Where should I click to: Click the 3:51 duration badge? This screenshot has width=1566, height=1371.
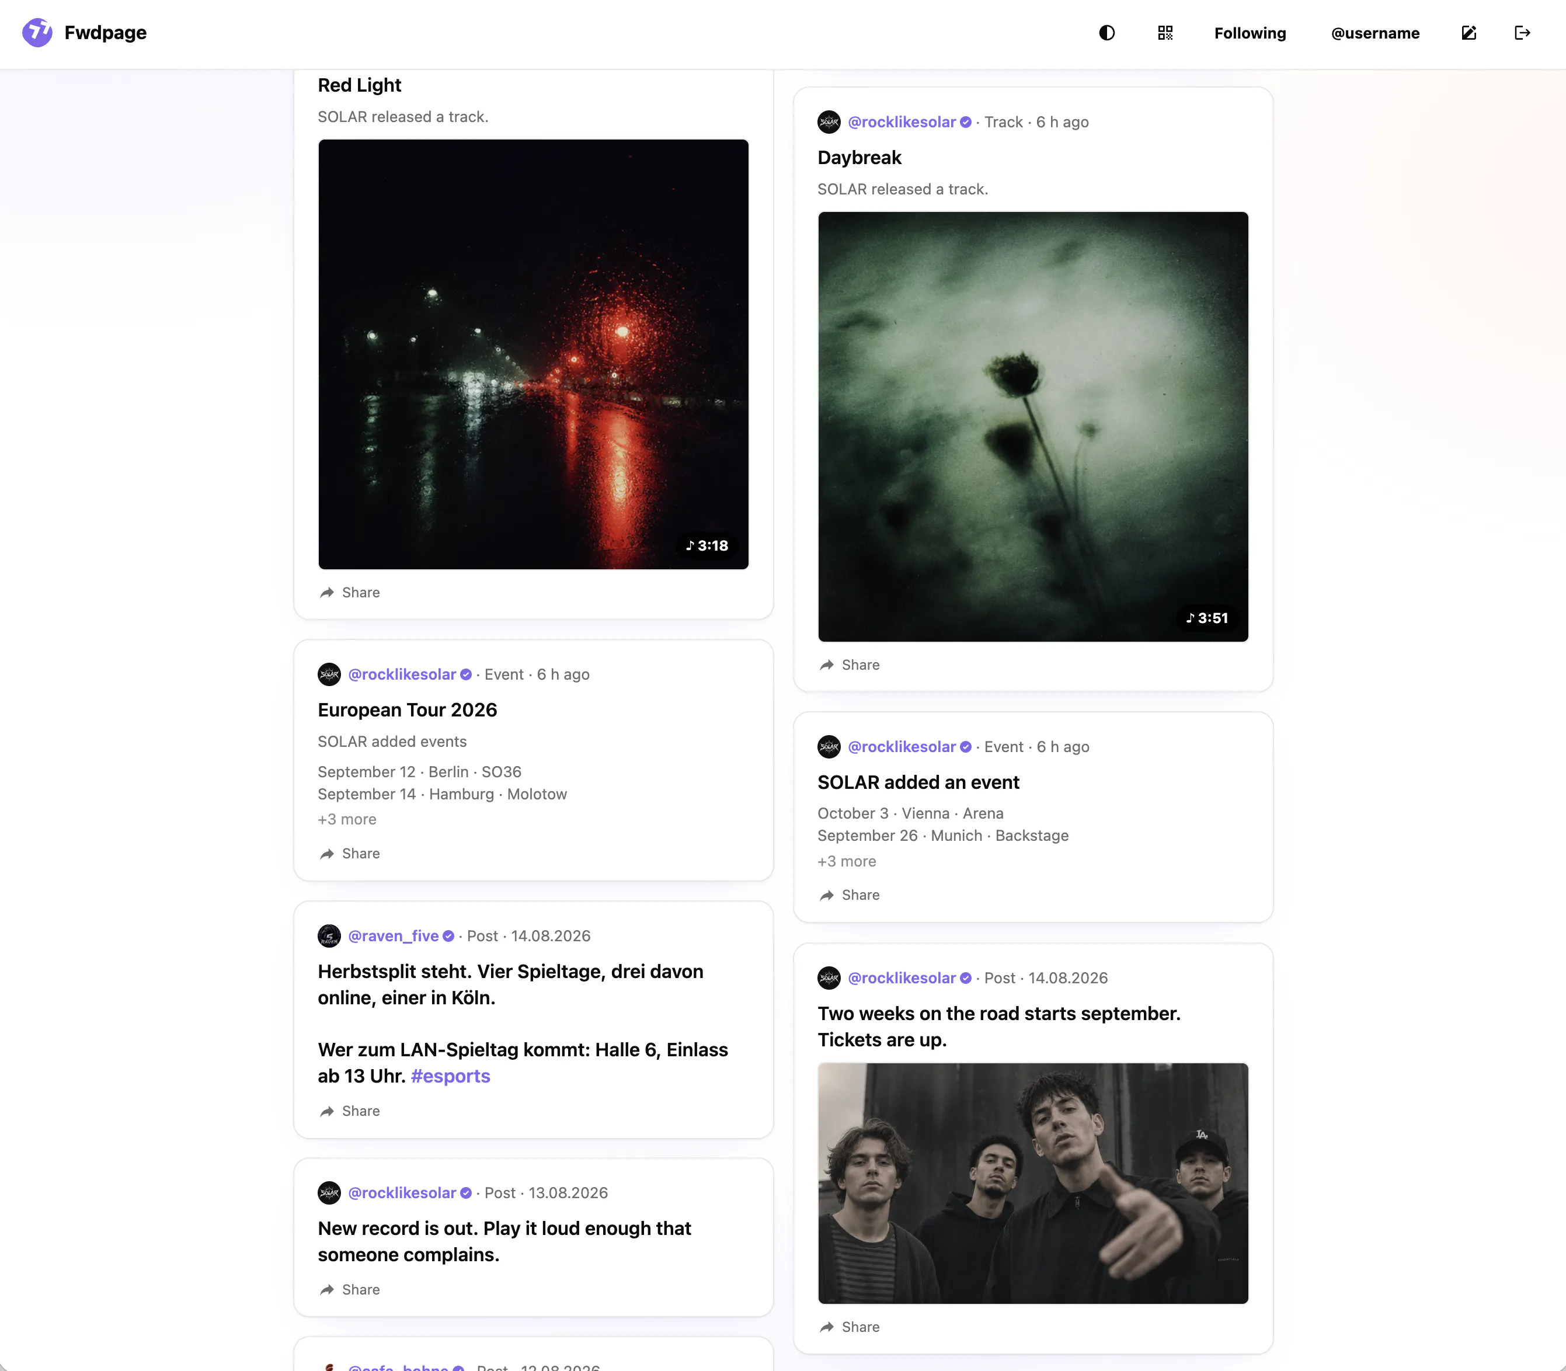[x=1207, y=618]
